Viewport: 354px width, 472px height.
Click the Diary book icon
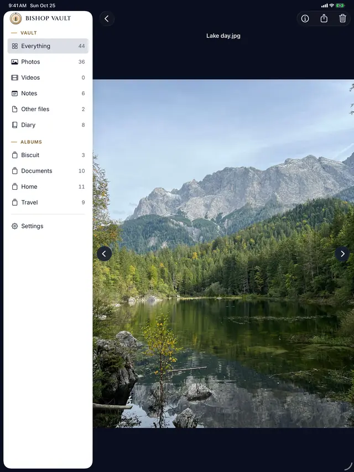[14, 125]
